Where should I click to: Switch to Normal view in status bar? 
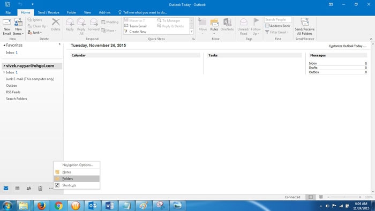coord(310,197)
